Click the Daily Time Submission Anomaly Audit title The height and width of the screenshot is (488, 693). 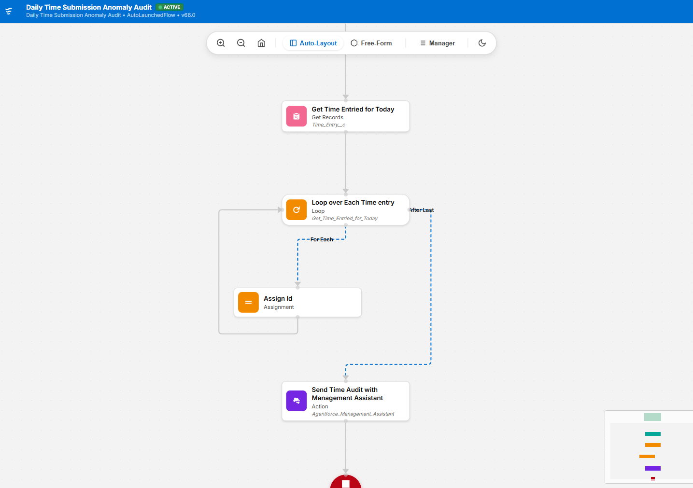click(x=89, y=7)
